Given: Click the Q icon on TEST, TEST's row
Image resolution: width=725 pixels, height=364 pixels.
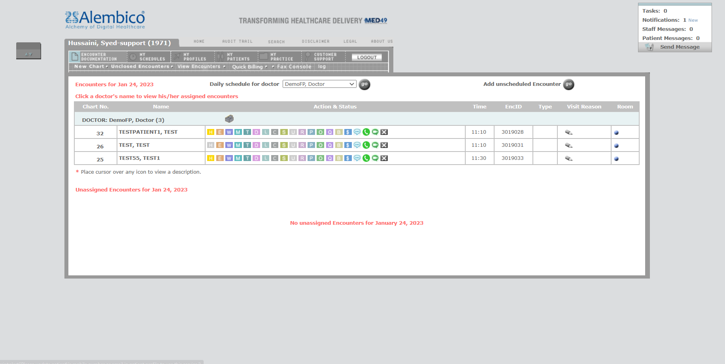Looking at the screenshot, I should point(330,145).
